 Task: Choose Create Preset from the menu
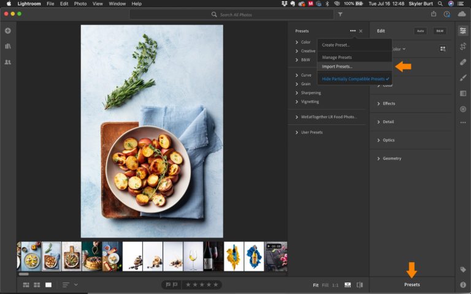pos(354,45)
